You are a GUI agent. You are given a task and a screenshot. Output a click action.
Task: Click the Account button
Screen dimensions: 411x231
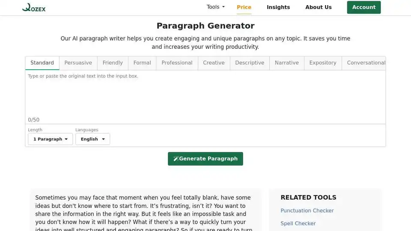click(363, 7)
